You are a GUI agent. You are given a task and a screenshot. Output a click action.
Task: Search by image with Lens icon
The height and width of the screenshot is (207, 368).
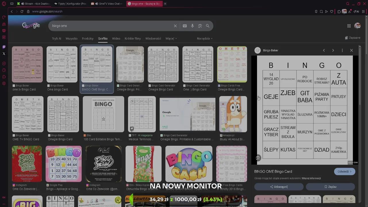click(x=200, y=26)
